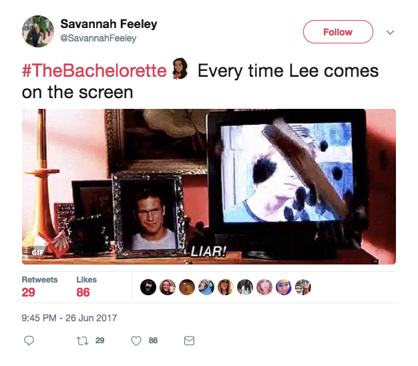
Task: Expand the tweet options chevron
Action: pos(390,32)
